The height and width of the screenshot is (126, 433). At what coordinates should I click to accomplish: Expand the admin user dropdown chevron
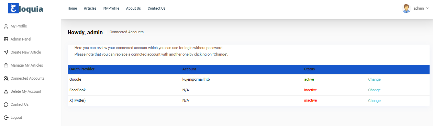(x=427, y=8)
